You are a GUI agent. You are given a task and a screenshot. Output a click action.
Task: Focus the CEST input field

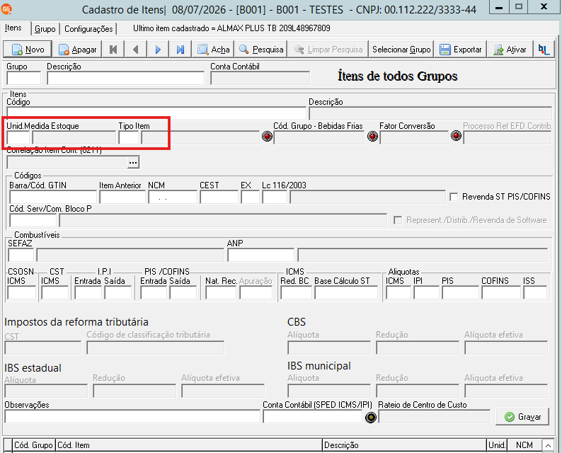click(x=219, y=197)
